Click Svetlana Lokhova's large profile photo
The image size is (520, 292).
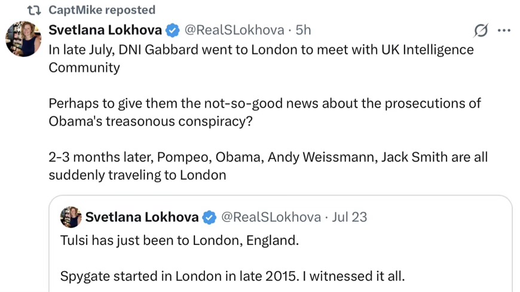coord(23,39)
